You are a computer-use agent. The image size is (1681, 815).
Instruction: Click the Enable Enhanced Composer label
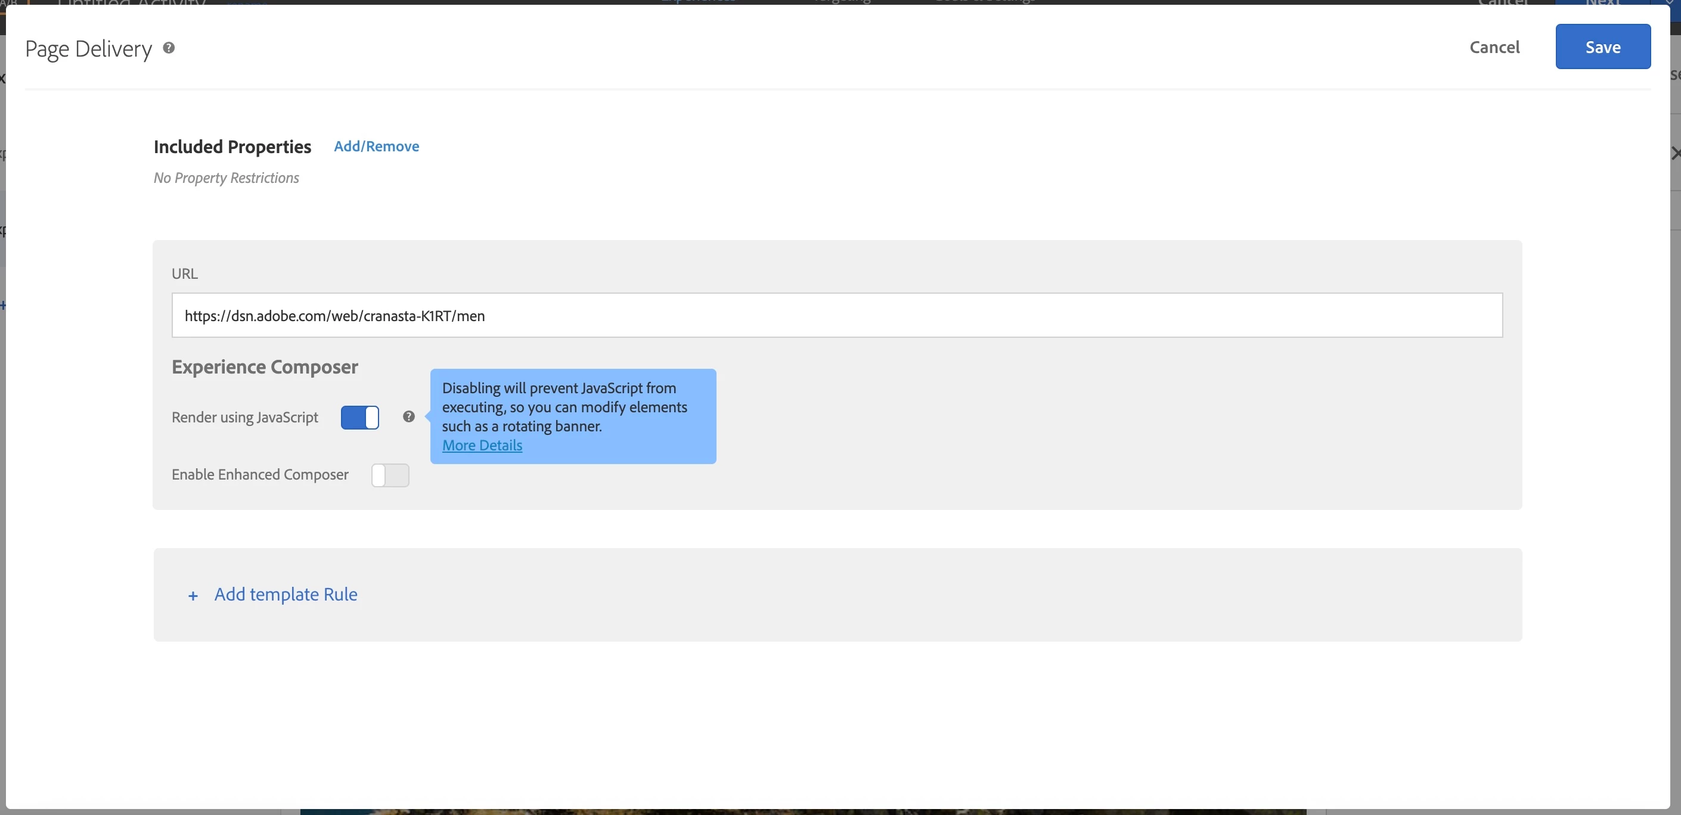coord(260,475)
